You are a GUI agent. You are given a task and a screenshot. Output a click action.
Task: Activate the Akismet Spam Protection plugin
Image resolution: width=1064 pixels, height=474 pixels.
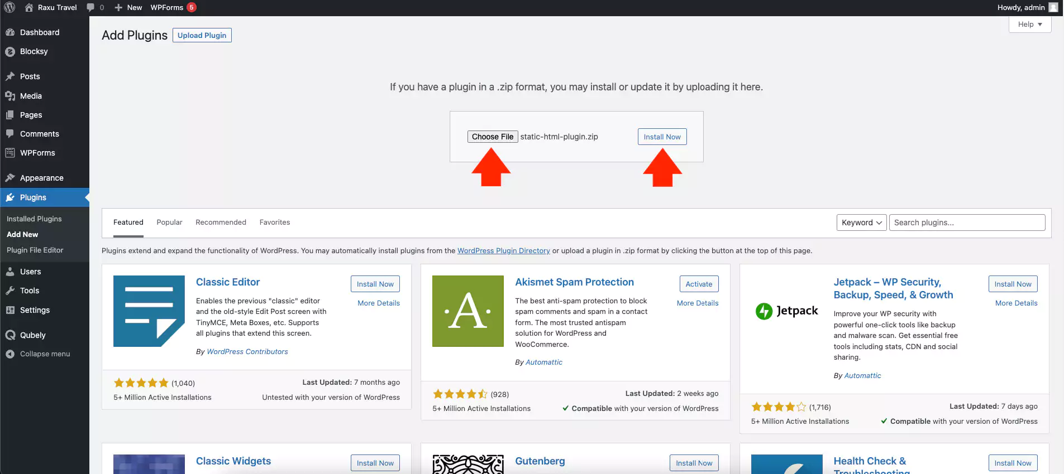point(699,284)
